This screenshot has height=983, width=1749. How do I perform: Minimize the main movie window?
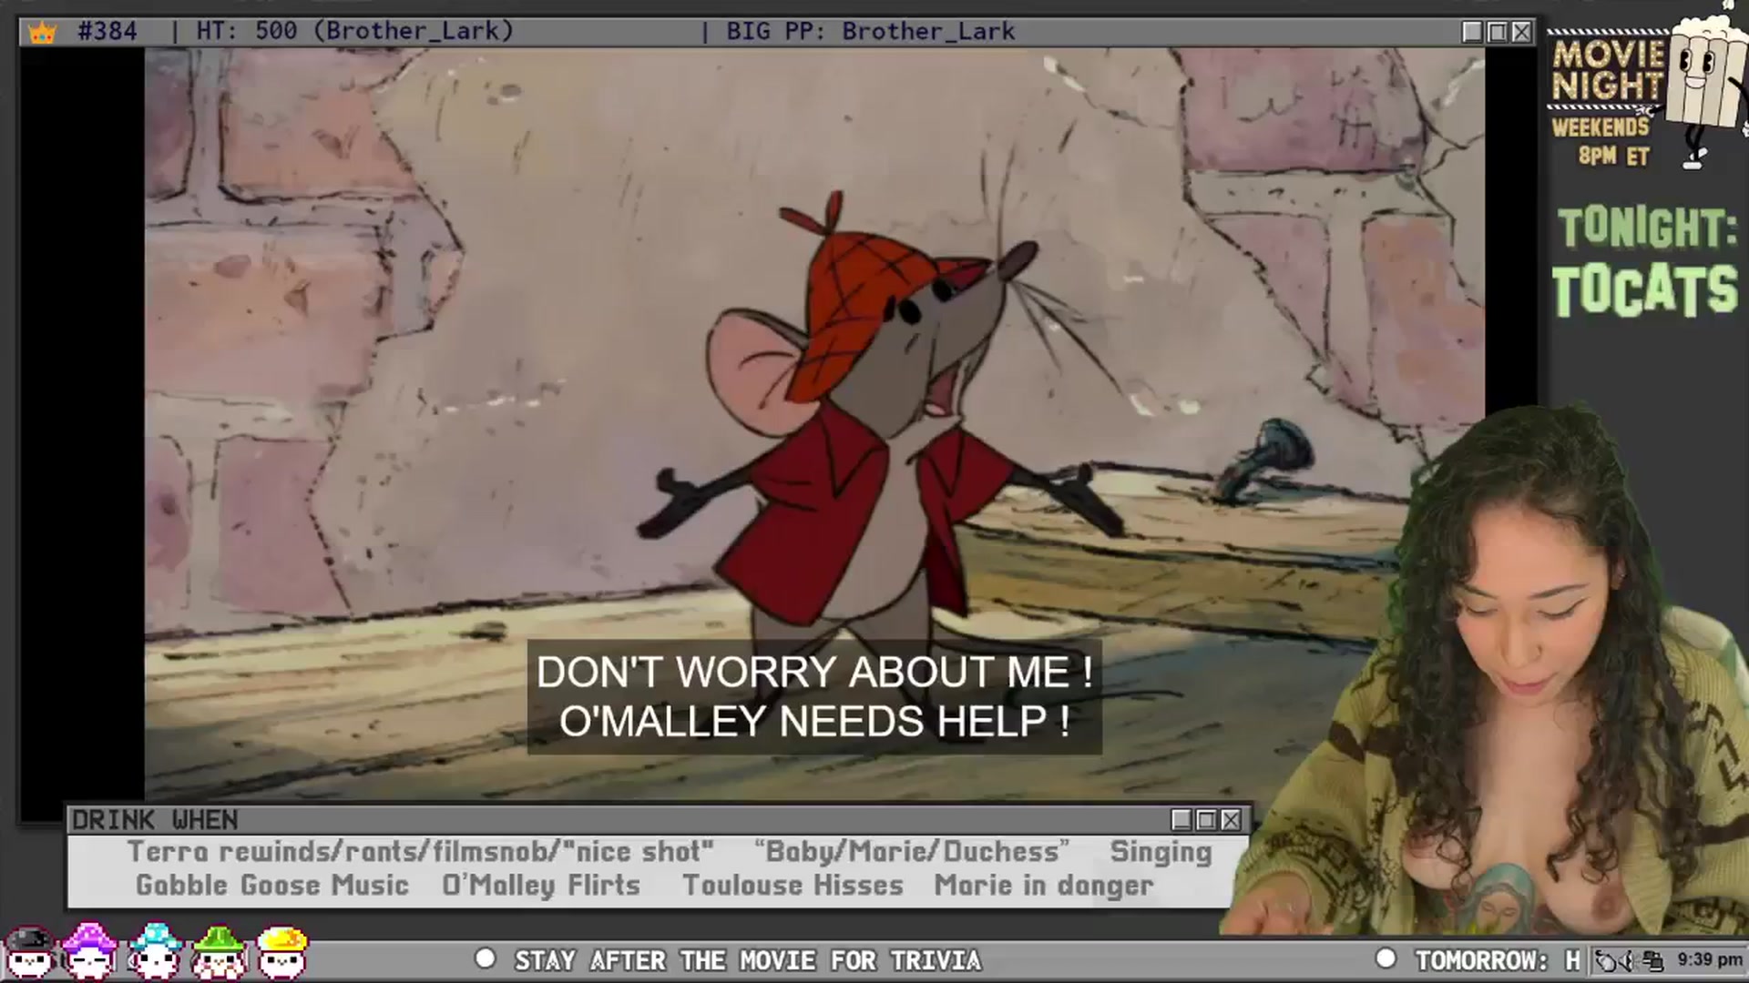1472,32
